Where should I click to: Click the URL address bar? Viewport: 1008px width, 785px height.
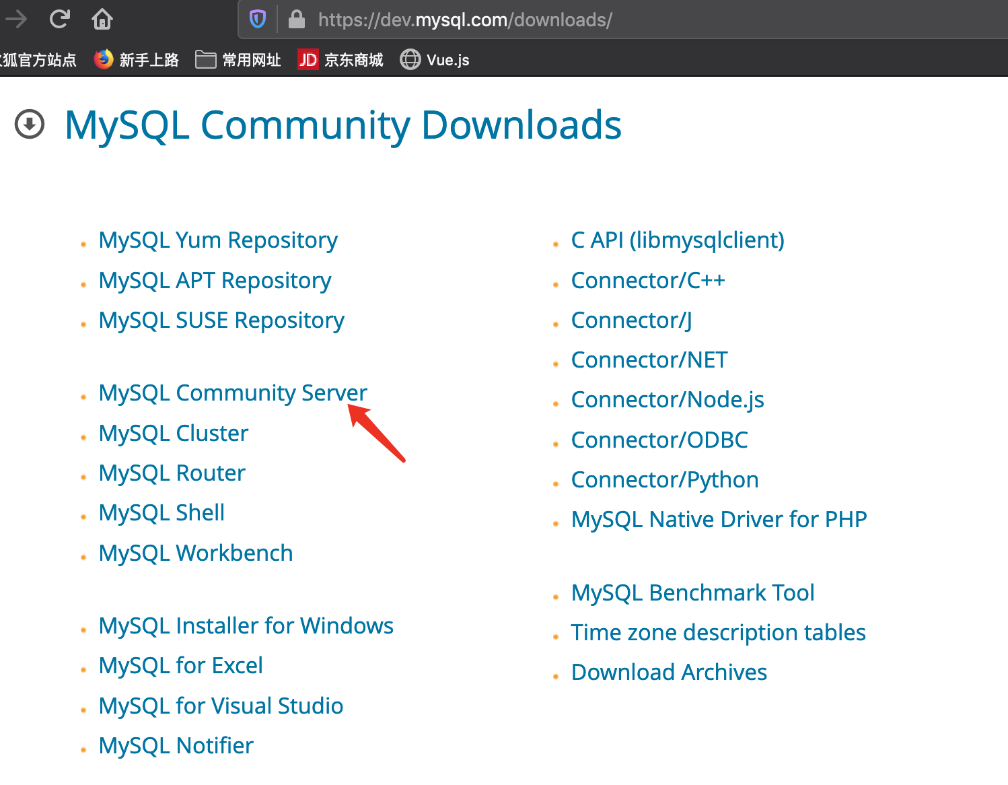(x=606, y=20)
